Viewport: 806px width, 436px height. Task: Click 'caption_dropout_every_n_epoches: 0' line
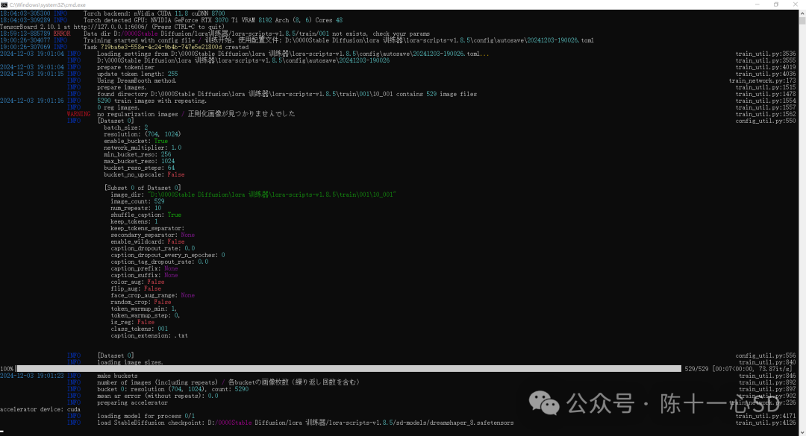[168, 255]
